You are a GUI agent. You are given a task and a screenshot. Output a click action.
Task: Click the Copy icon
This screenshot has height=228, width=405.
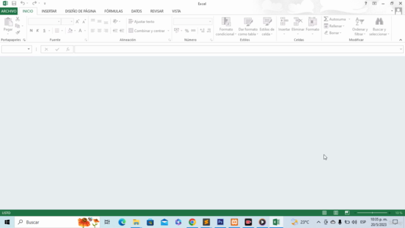click(x=17, y=26)
